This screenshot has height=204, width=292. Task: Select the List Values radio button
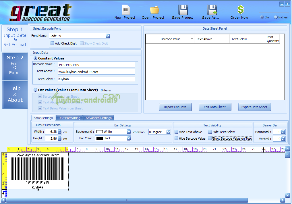pyautogui.click(x=35, y=90)
